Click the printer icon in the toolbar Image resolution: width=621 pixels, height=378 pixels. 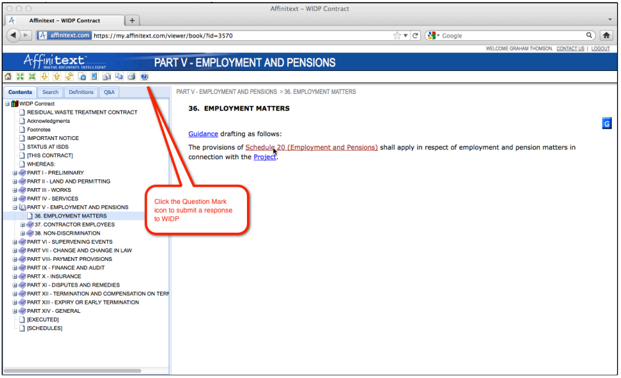(131, 76)
